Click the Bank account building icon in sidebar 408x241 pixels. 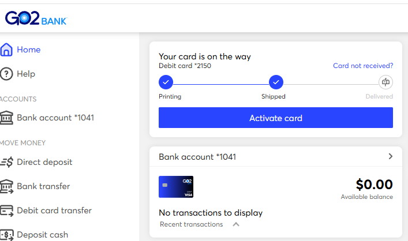pyautogui.click(x=6, y=118)
